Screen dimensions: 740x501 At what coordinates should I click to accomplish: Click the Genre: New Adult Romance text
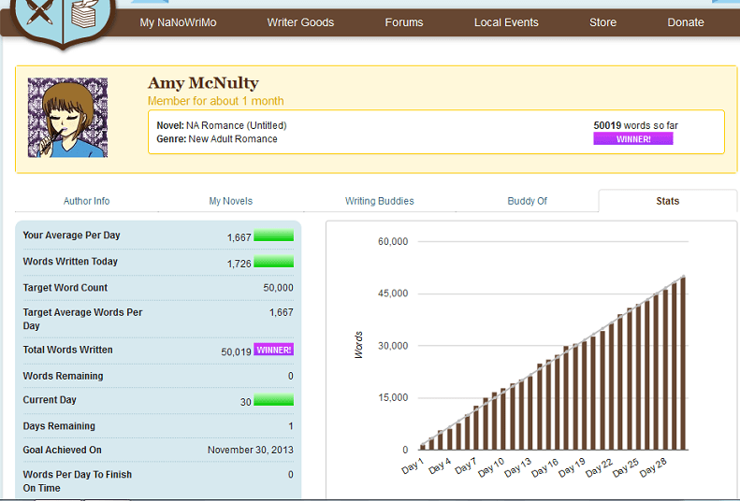click(217, 139)
